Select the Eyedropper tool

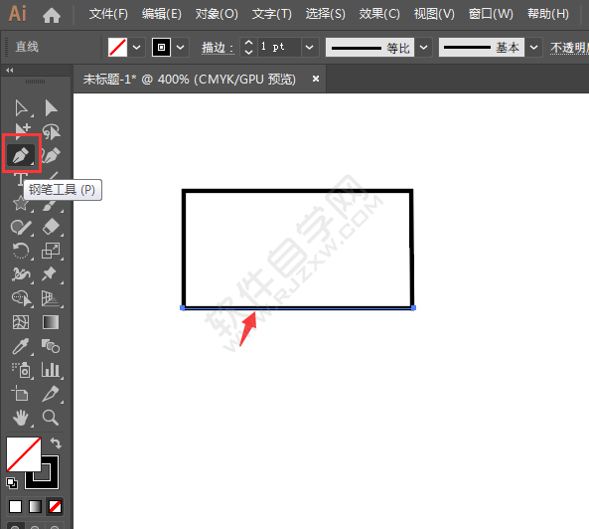point(21,346)
